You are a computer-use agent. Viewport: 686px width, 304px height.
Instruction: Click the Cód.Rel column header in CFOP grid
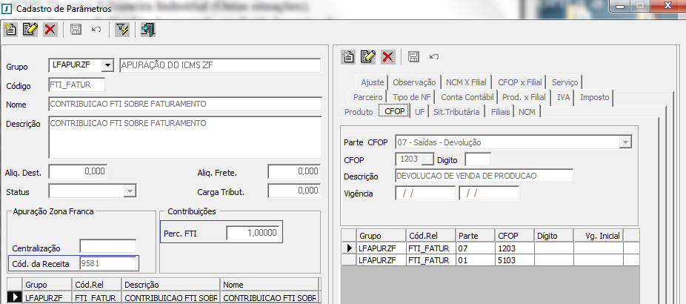coord(431,236)
